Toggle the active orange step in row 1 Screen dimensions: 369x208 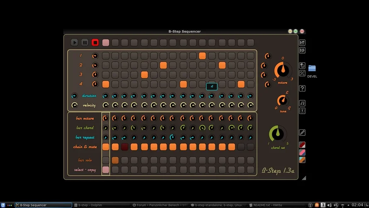coord(202,56)
